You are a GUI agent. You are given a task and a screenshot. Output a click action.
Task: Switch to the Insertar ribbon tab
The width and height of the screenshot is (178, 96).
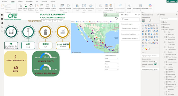(20, 1)
